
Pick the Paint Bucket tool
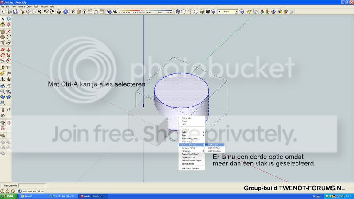coord(3,24)
